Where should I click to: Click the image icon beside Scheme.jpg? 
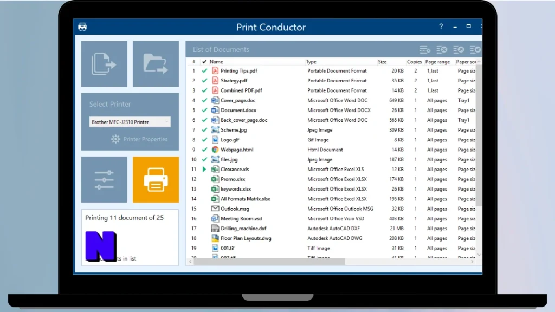215,130
